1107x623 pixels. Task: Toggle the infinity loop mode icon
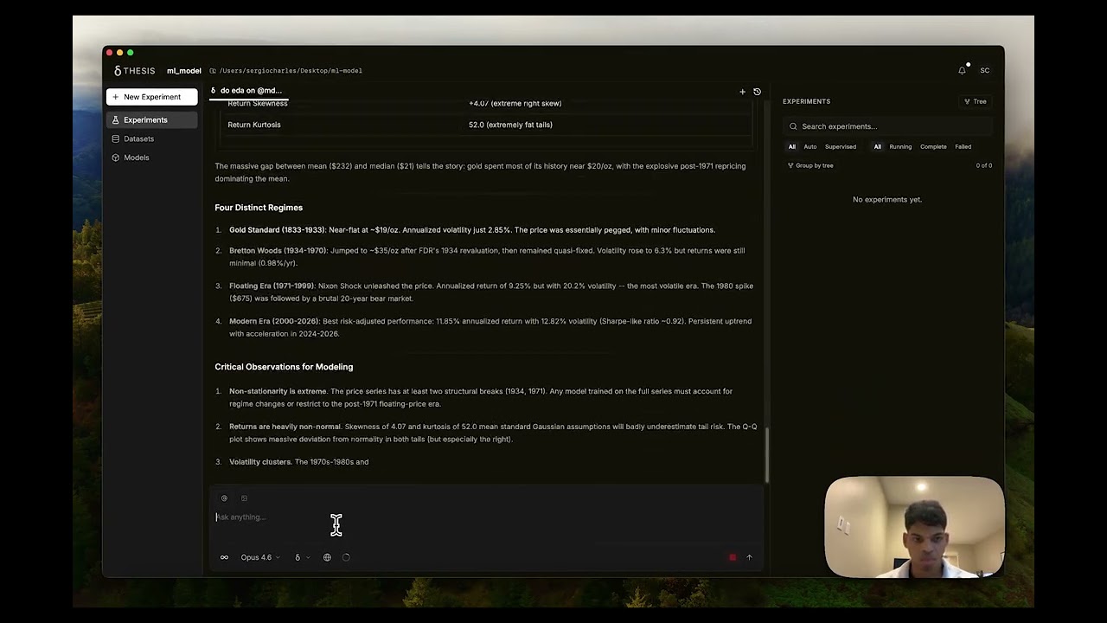[224, 557]
